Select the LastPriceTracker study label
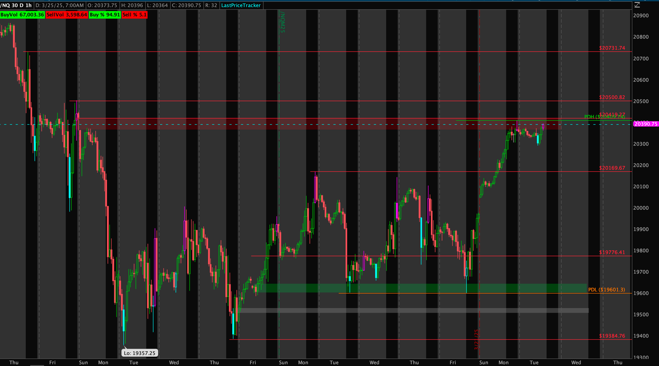 pos(241,5)
